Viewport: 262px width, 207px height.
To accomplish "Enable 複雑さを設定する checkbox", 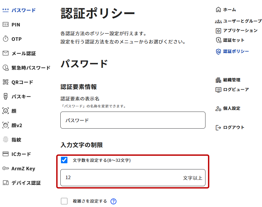I will [64, 201].
